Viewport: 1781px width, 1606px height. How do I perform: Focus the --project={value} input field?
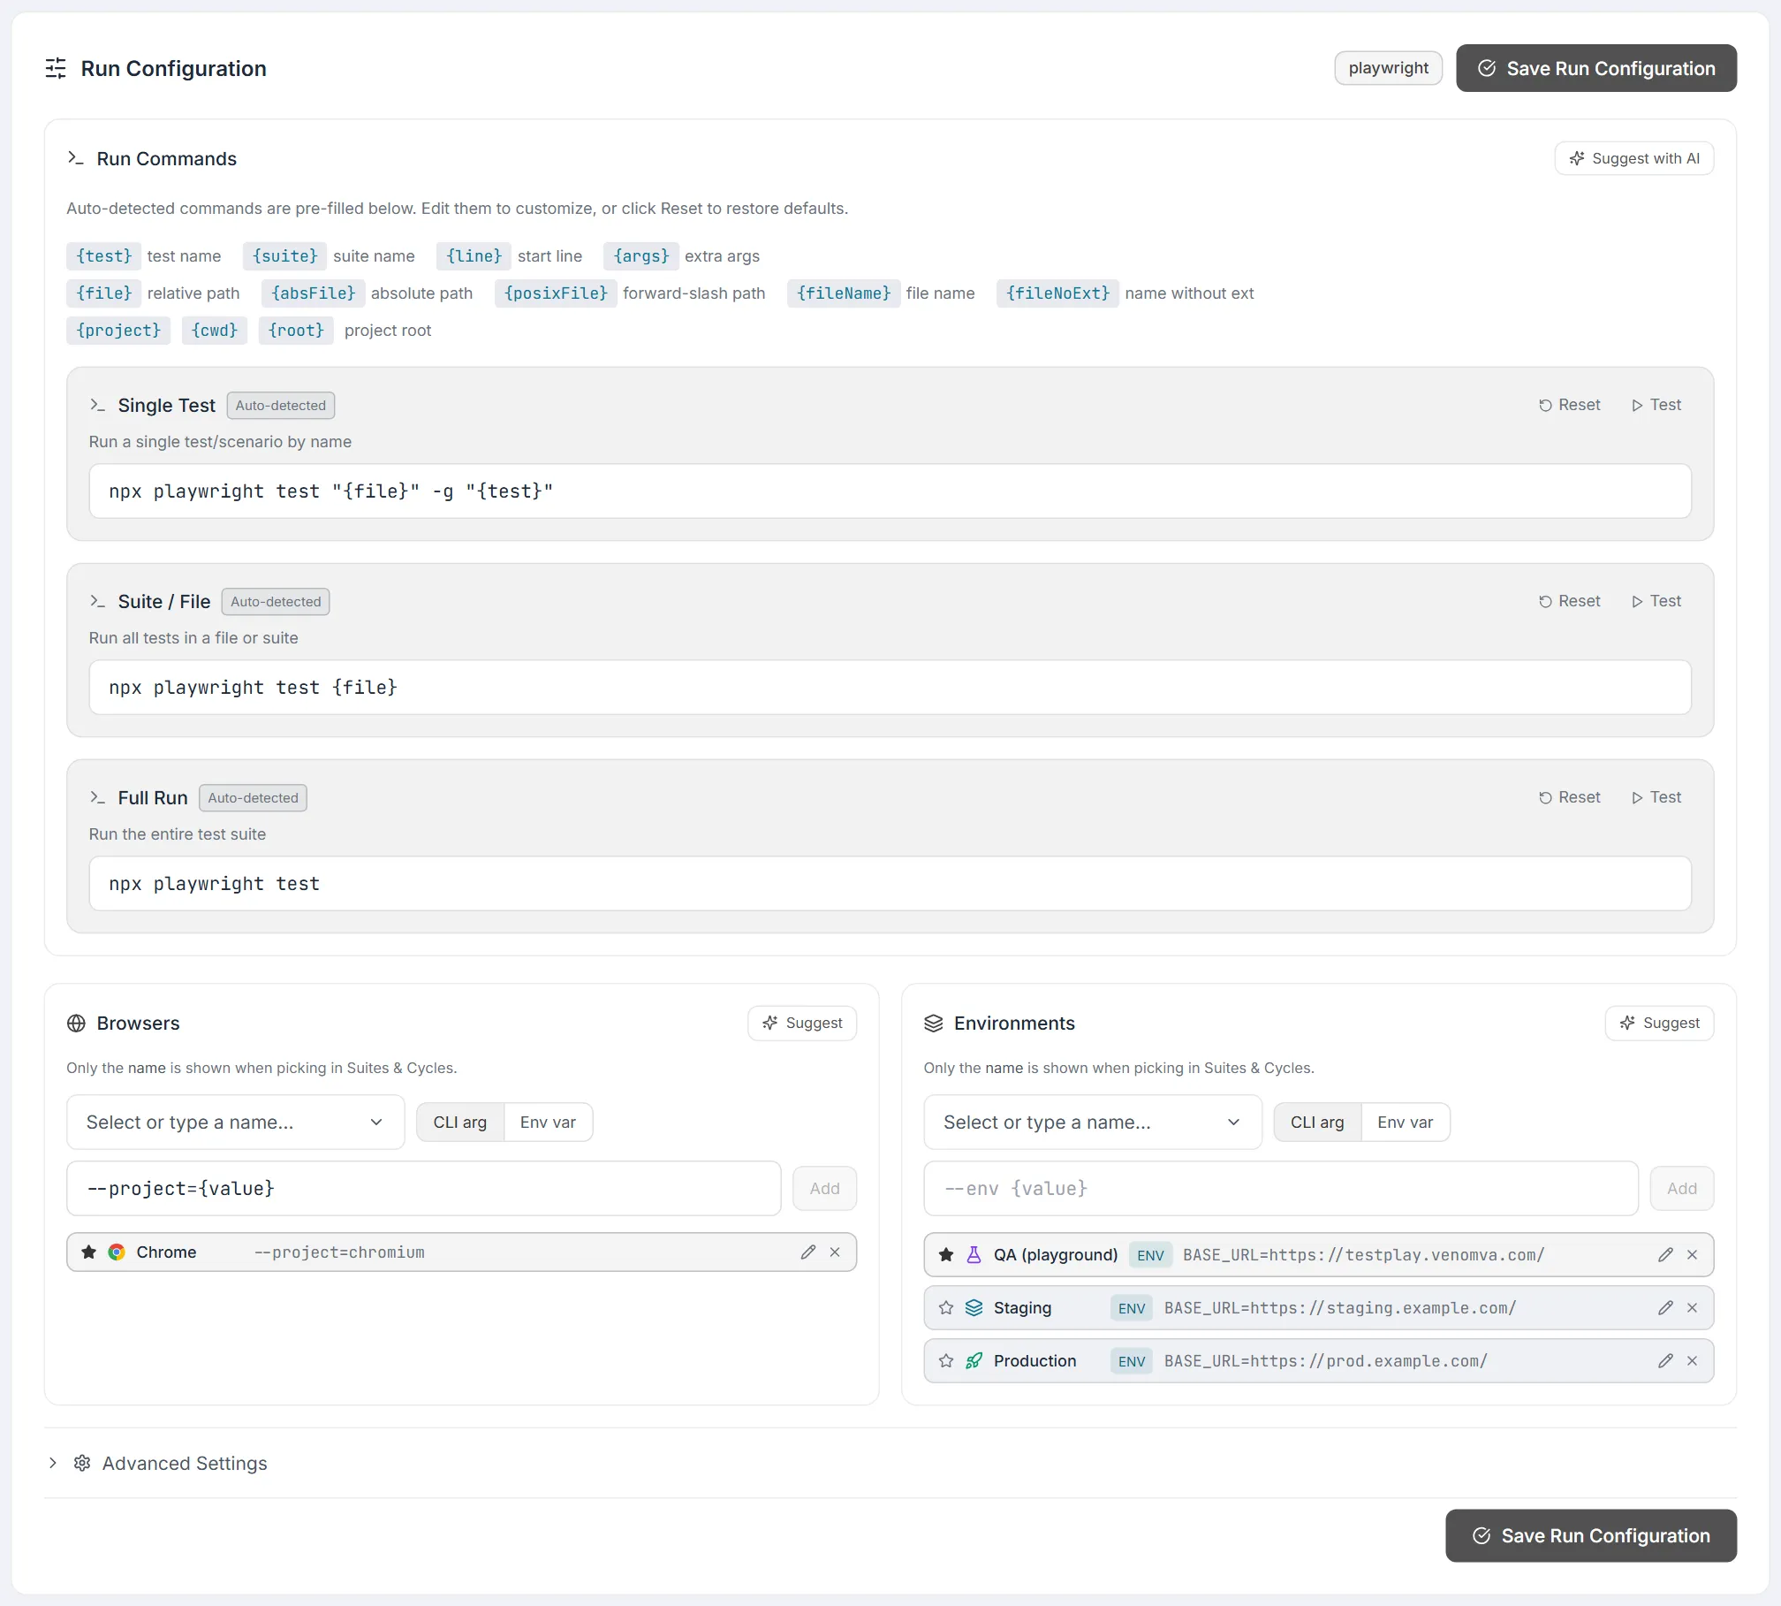point(424,1189)
